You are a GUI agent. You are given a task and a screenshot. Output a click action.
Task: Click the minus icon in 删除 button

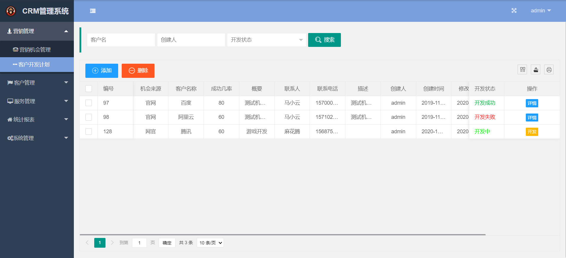pos(132,71)
